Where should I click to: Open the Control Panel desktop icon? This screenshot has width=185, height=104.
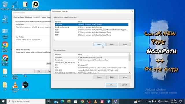[5, 34]
